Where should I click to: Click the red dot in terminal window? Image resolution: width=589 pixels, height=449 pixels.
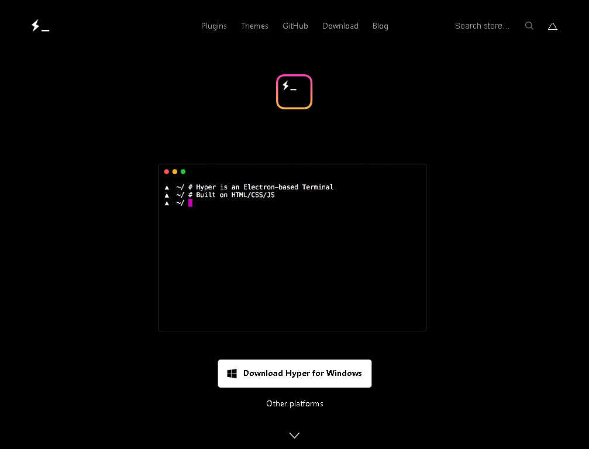(x=167, y=171)
